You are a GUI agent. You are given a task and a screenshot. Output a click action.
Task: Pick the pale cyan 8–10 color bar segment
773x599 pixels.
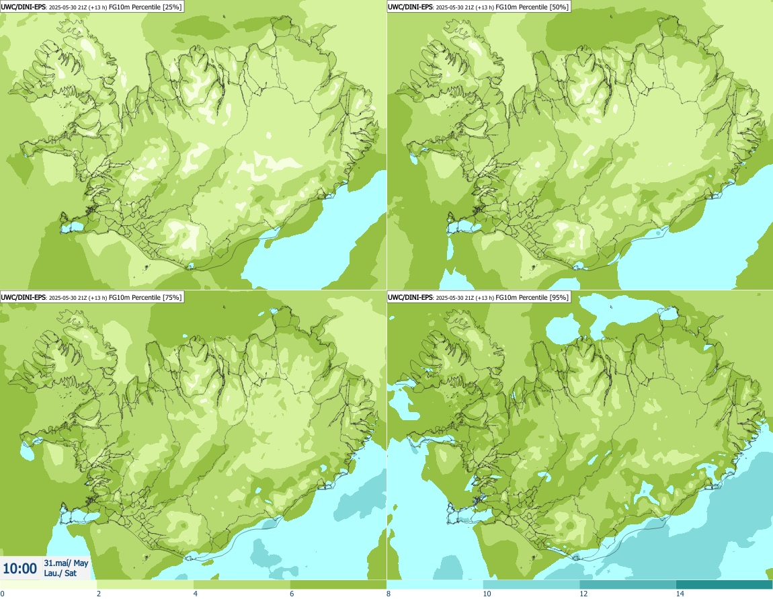tap(435, 585)
